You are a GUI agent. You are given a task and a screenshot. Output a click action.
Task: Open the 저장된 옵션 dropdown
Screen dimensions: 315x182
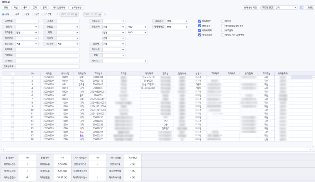point(286,7)
